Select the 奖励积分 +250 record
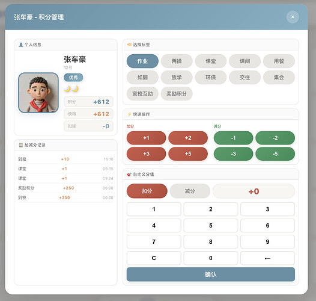 65,188
